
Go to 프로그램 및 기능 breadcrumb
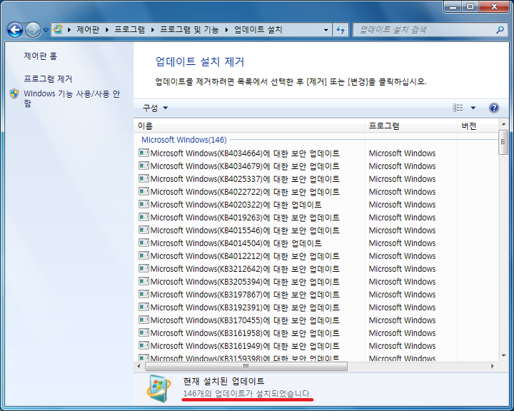pos(189,29)
